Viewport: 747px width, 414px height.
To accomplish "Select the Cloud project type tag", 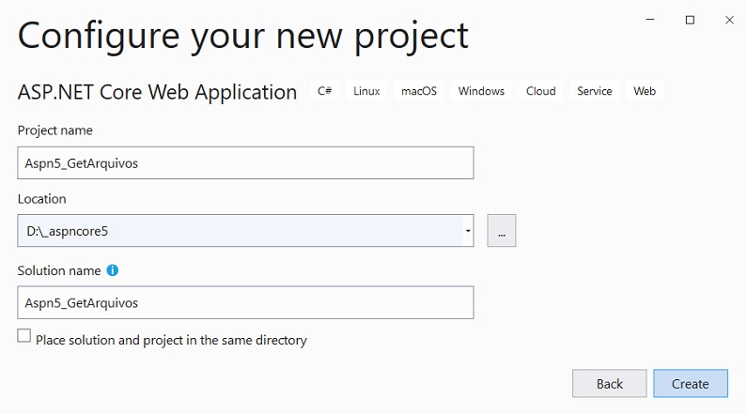I will pyautogui.click(x=540, y=91).
